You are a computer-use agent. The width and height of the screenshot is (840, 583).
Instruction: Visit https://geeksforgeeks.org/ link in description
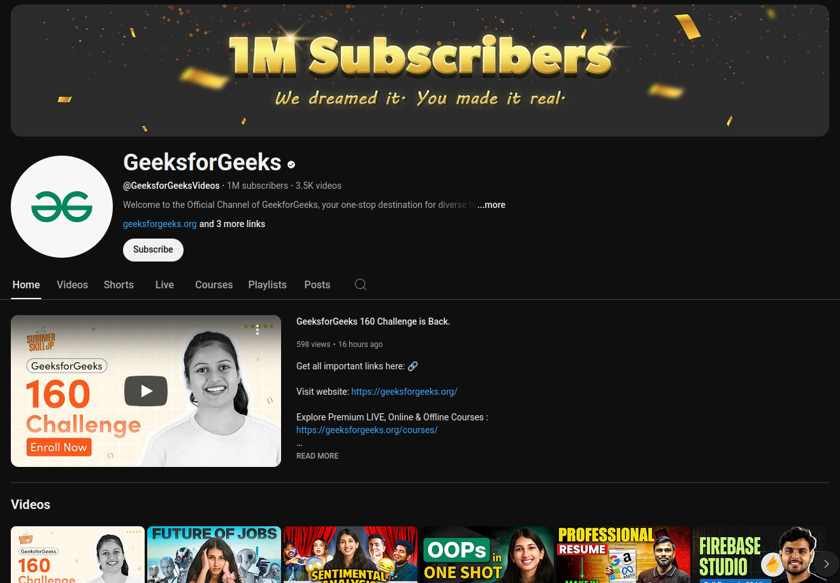click(404, 392)
